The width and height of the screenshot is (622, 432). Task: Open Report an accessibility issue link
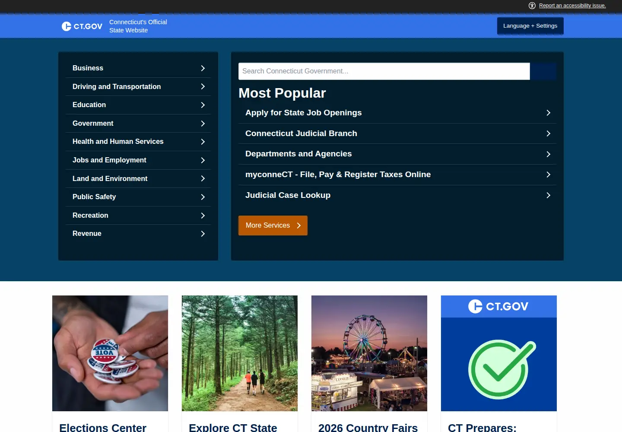(572, 6)
